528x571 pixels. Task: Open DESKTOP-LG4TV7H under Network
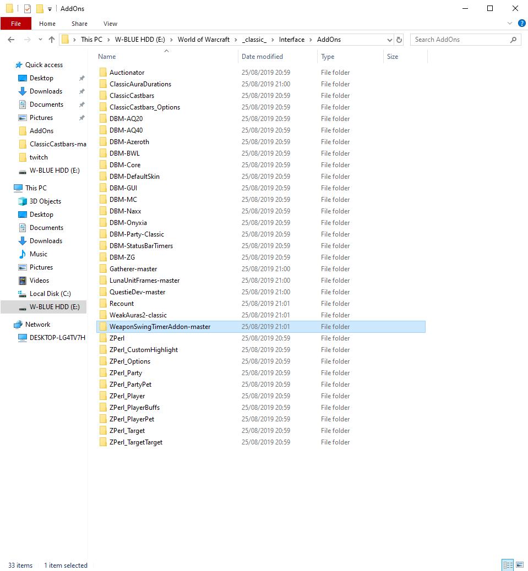57,338
